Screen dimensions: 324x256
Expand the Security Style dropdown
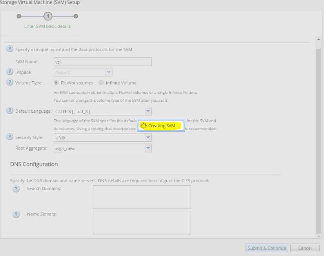(147, 137)
